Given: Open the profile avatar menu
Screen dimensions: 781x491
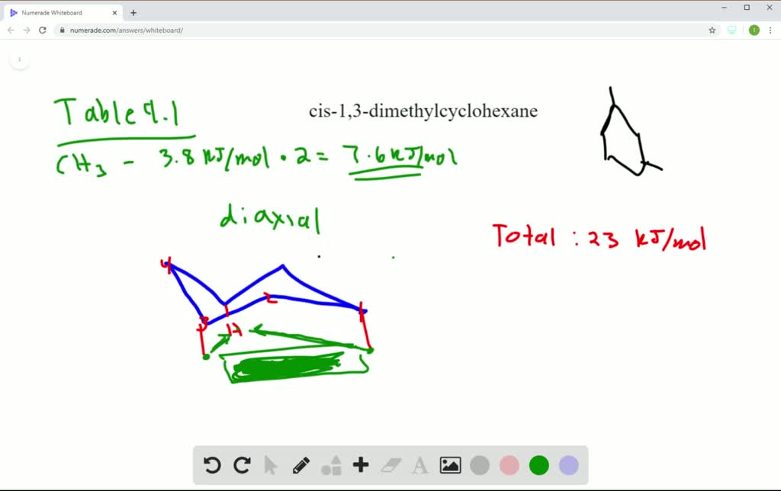Looking at the screenshot, I should click(x=754, y=30).
